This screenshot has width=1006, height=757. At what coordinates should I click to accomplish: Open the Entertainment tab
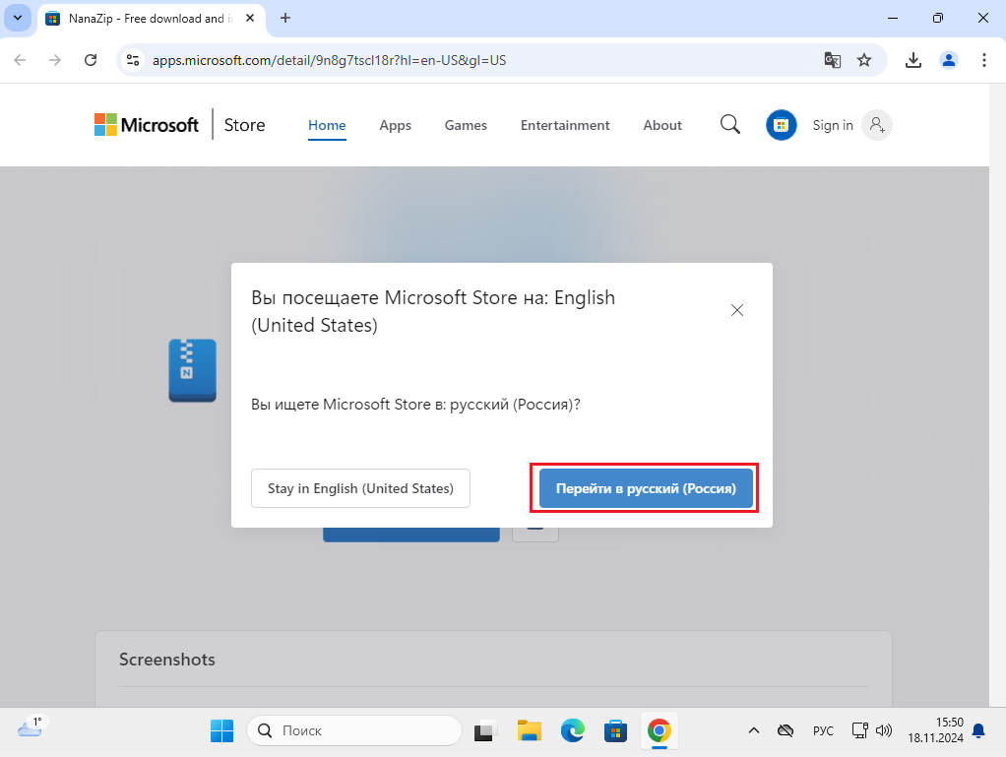point(565,125)
